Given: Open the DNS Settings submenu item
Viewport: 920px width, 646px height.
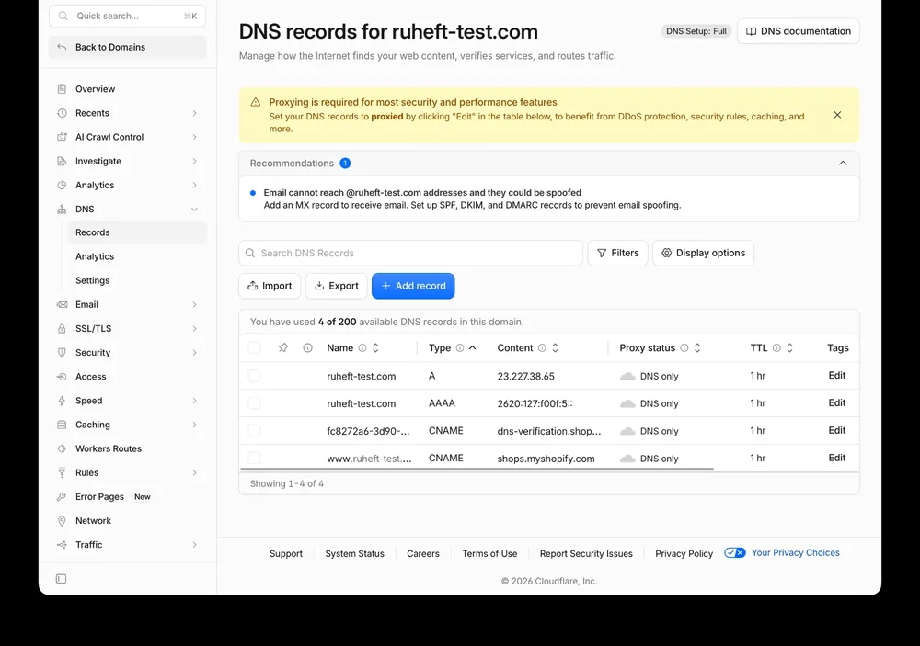Looking at the screenshot, I should tap(137, 281).
